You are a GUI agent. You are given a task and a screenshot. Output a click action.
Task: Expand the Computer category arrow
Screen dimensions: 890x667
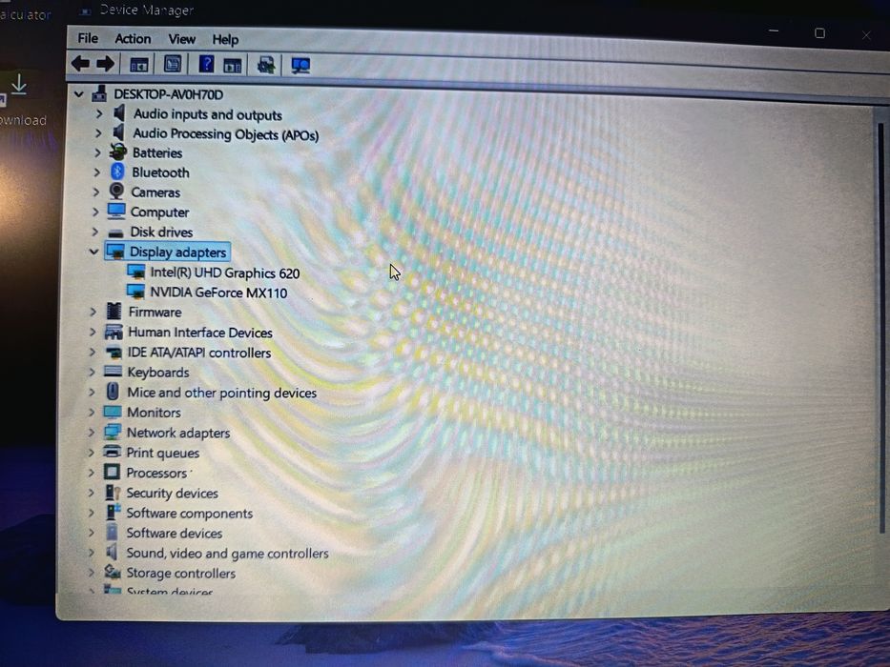96,212
